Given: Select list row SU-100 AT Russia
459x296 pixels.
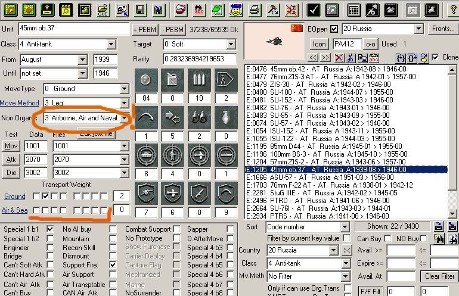Looking at the screenshot, I should point(346,92).
